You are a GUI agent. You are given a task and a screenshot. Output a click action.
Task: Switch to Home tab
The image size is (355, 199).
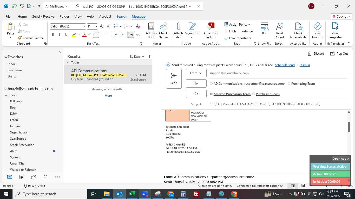(x=22, y=16)
